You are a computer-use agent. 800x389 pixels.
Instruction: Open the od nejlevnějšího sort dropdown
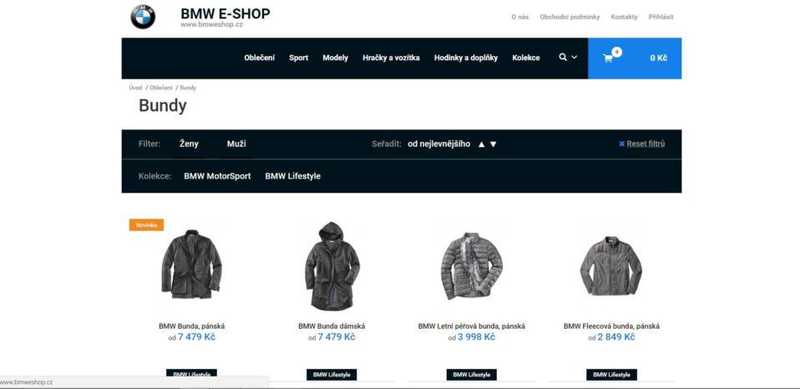click(x=438, y=144)
